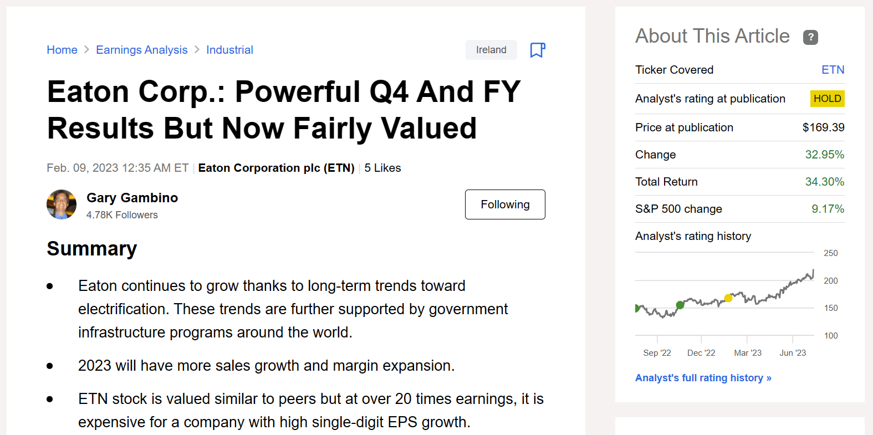Click the article headline title
This screenshot has height=435, width=873.
(x=284, y=110)
